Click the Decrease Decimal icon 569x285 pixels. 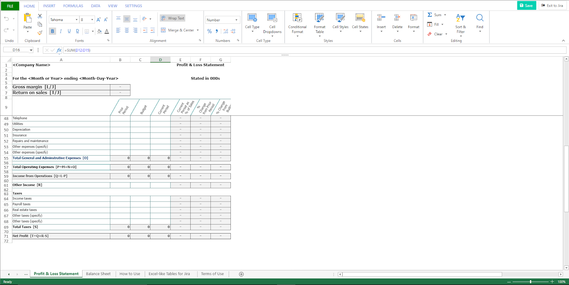[x=233, y=31]
